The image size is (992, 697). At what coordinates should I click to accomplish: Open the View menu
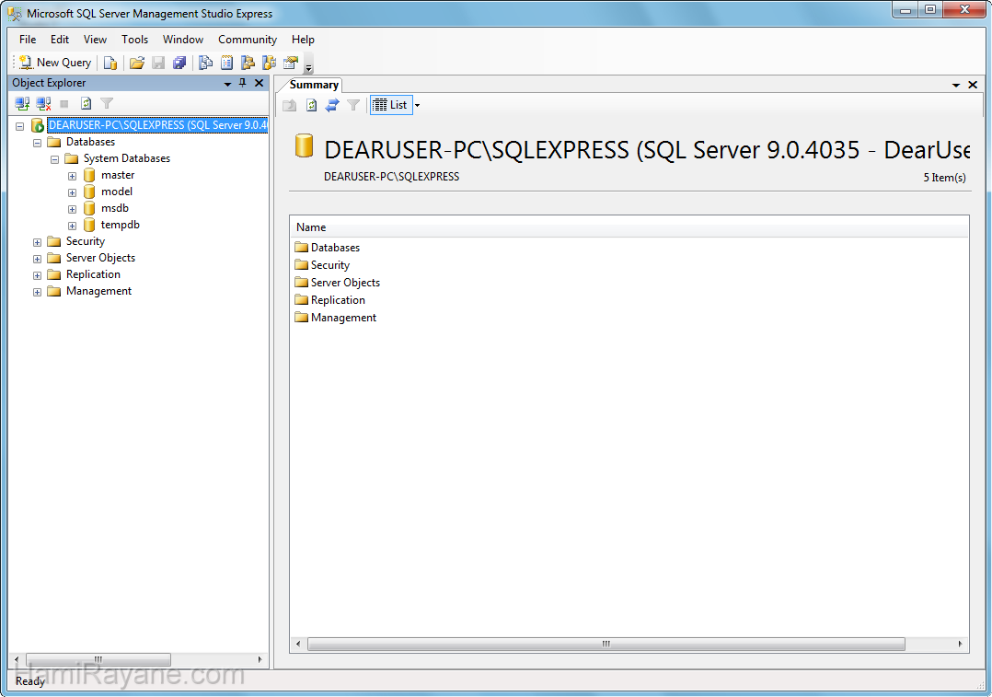coord(95,40)
